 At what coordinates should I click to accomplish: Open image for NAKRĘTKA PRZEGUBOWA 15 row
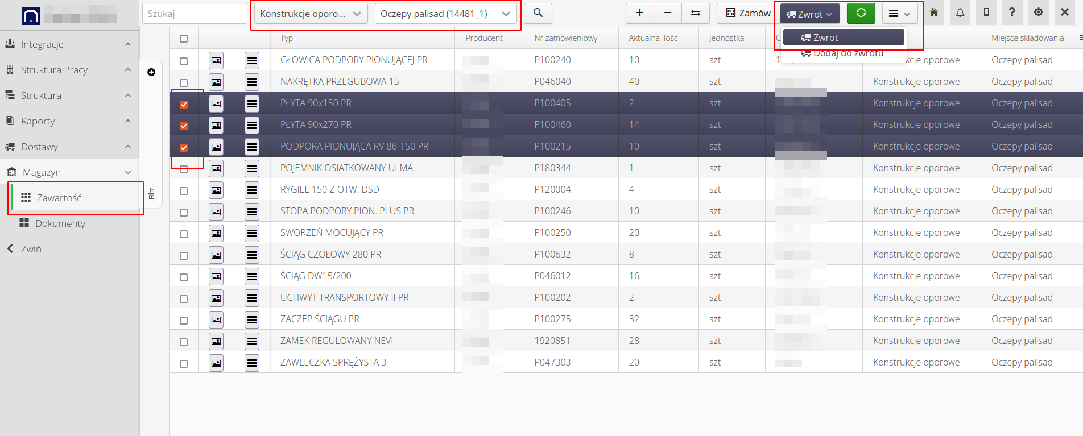coord(216,82)
